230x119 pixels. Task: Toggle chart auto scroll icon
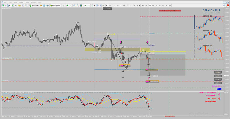[x=85, y=5]
